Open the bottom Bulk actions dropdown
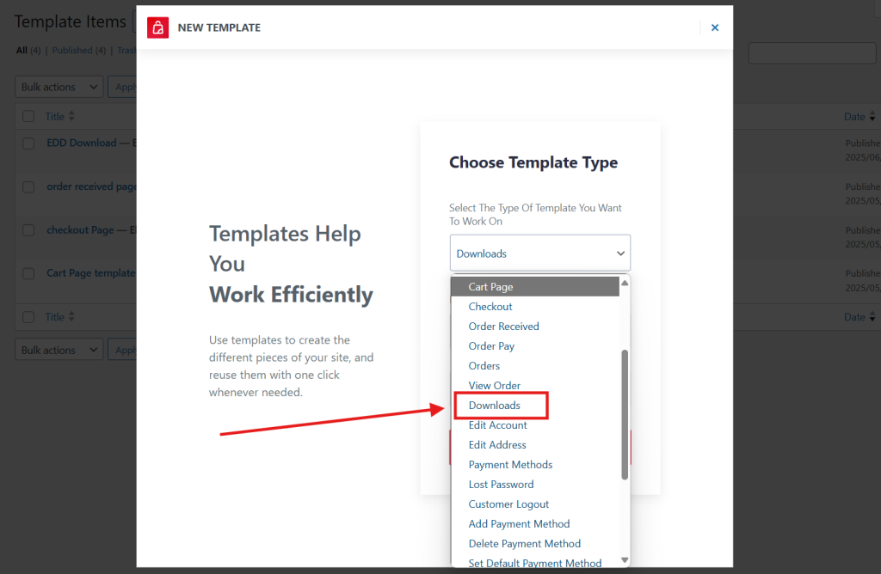The height and width of the screenshot is (574, 881). pos(59,350)
